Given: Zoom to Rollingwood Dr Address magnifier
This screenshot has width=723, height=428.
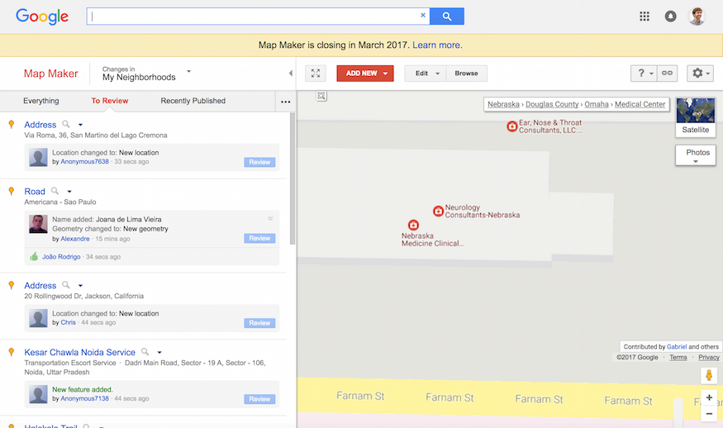Looking at the screenshot, I should (66, 285).
